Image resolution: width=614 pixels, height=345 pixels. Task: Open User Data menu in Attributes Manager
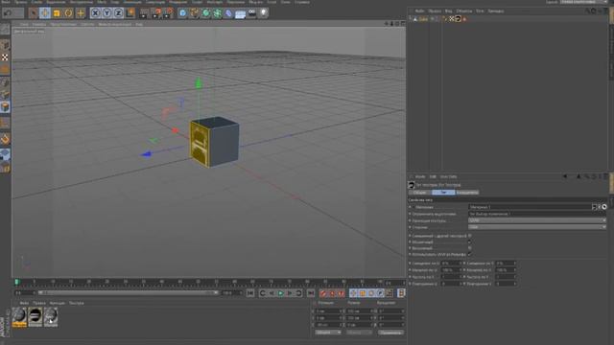[448, 176]
